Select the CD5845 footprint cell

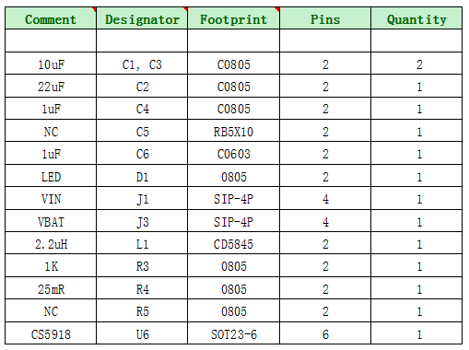(x=234, y=243)
